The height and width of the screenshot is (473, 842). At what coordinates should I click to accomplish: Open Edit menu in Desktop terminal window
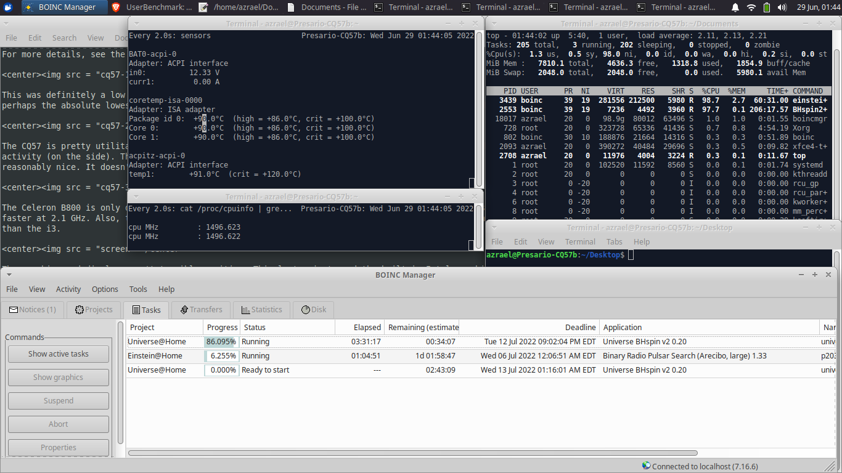click(x=521, y=241)
